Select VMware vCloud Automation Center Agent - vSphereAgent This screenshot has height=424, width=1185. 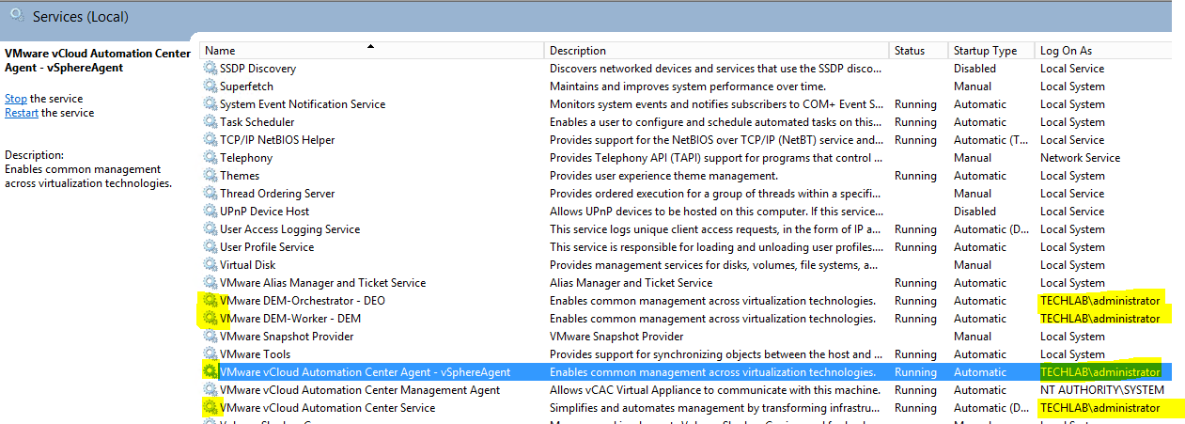pyautogui.click(x=366, y=372)
